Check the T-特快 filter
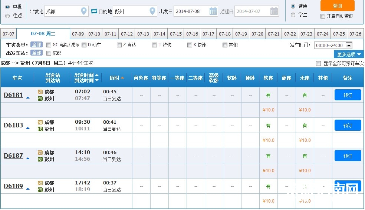 tap(154, 45)
